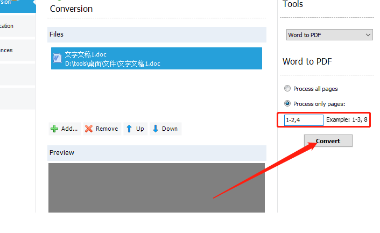Screen dimensions: 380x233
Task: Click the Word document icon in file list
Action: pyautogui.click(x=57, y=58)
